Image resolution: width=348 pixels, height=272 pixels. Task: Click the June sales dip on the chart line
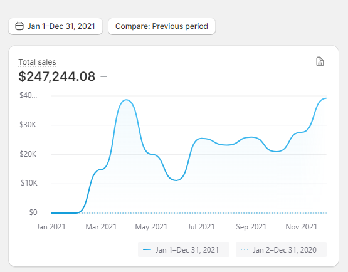tap(176, 180)
